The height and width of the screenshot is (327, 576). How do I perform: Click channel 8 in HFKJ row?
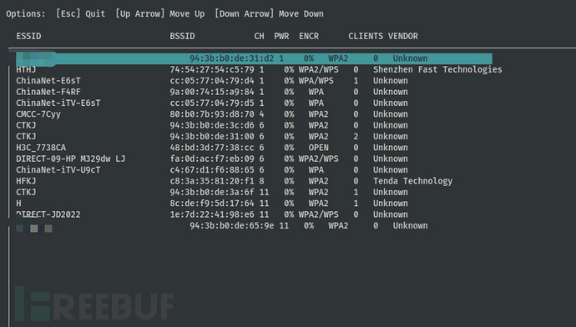[261, 181]
